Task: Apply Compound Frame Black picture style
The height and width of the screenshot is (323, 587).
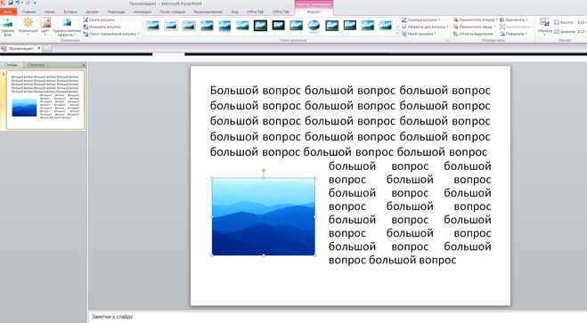Action: pyautogui.click(x=332, y=26)
